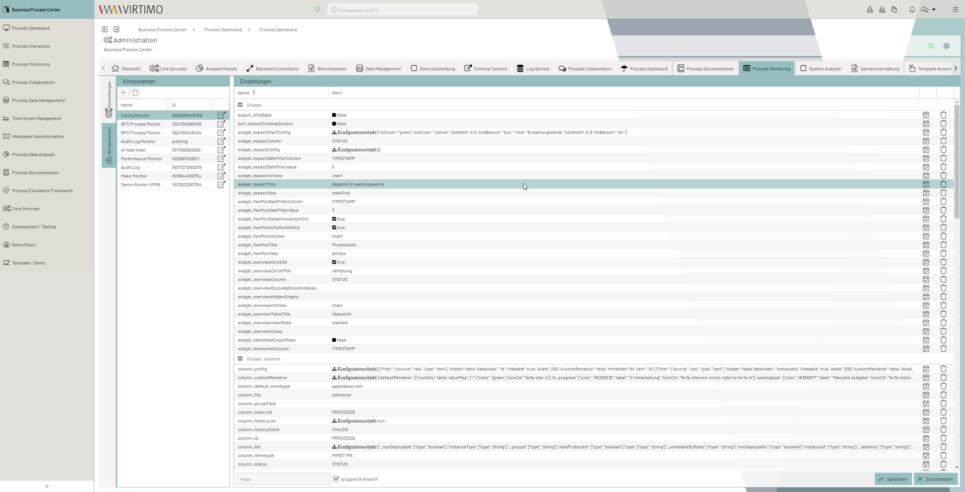Select the widget_flexMonView allView value
The image size is (965, 492).
[339, 254]
